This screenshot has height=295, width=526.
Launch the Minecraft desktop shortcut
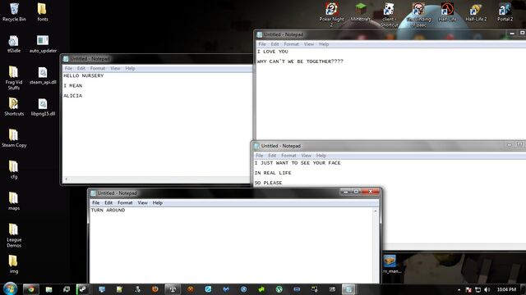(x=360, y=12)
